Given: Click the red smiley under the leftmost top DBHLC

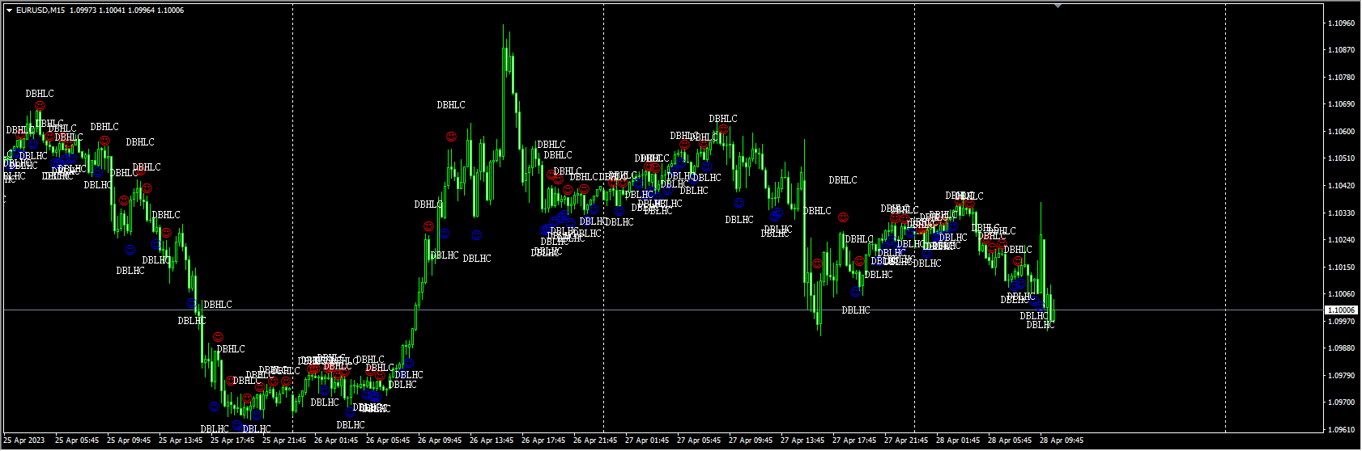Looking at the screenshot, I should [40, 107].
